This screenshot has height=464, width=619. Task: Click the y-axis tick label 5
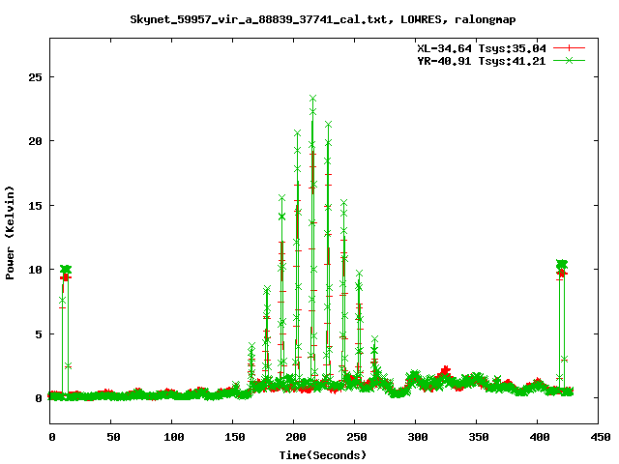39,334
